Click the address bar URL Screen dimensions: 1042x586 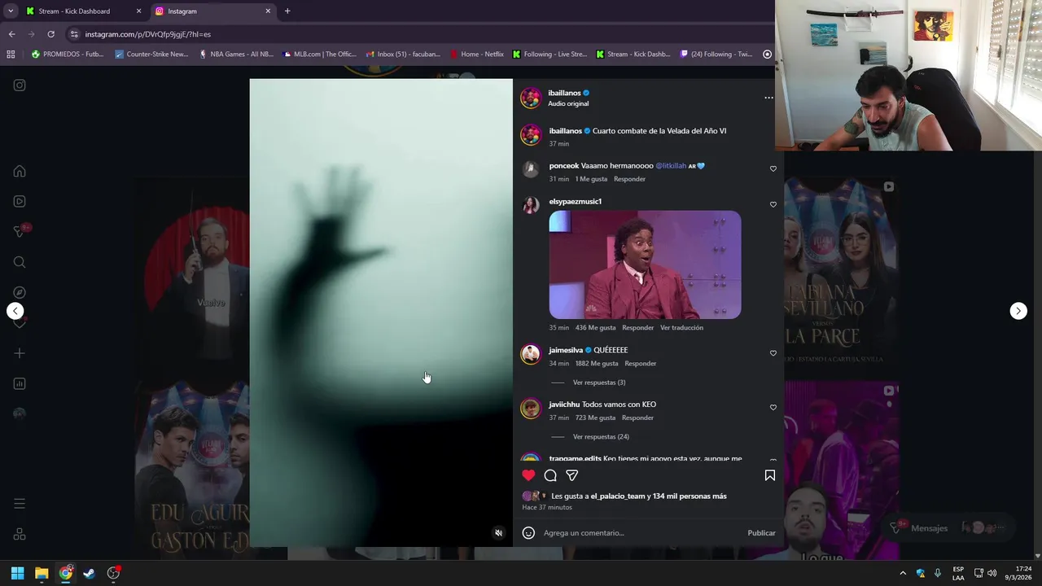tap(147, 34)
